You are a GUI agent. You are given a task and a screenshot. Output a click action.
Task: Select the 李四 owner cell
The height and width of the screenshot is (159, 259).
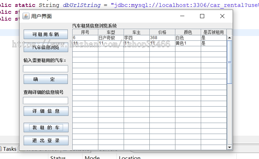(137, 38)
